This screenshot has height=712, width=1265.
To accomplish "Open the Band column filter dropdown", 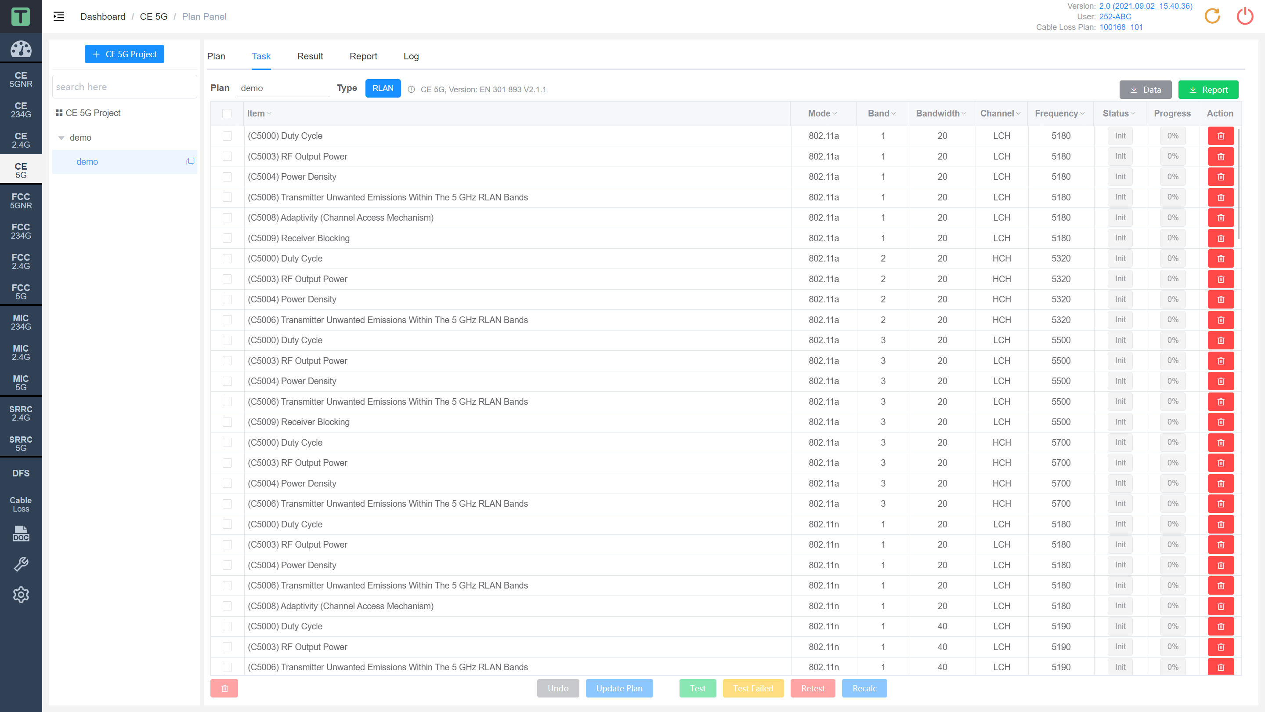I will (x=894, y=113).
